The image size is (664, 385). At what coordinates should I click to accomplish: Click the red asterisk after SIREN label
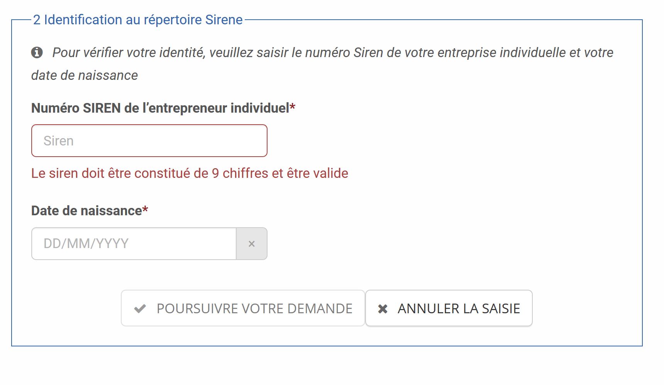point(293,107)
